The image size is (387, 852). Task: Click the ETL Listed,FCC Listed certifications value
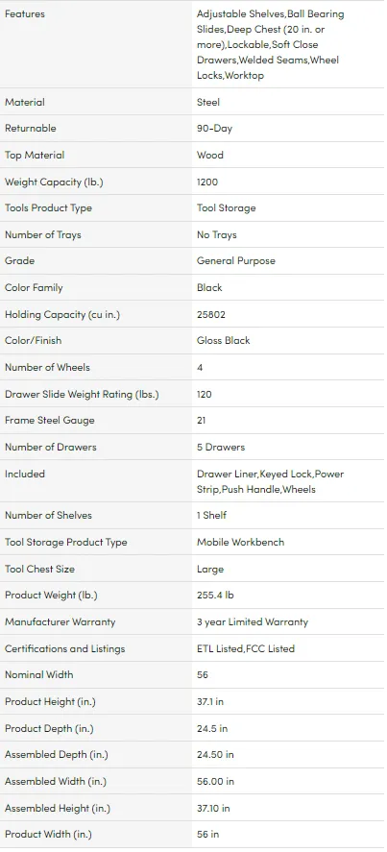pyautogui.click(x=246, y=648)
